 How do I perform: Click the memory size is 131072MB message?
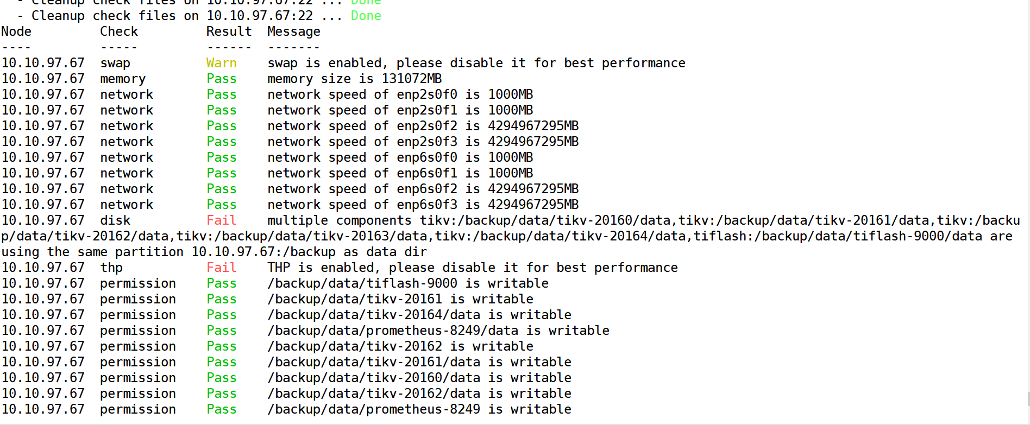tap(355, 79)
